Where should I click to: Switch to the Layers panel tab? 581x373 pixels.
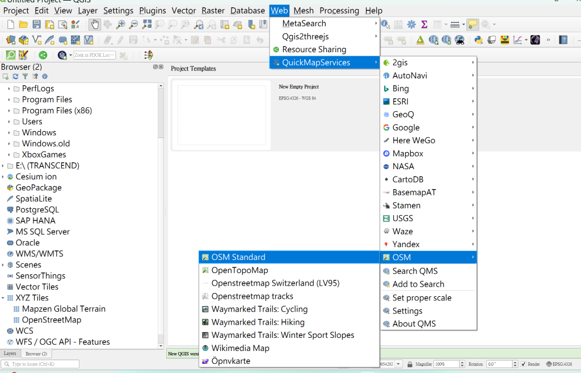10,354
